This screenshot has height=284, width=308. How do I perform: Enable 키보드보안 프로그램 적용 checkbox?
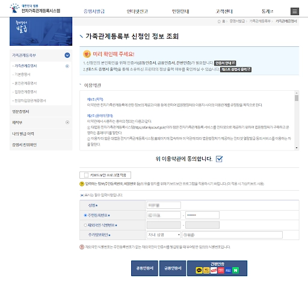coord(86,175)
